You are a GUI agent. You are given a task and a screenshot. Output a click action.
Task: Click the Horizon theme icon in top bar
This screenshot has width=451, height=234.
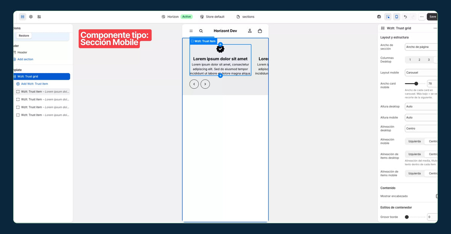pyautogui.click(x=163, y=17)
